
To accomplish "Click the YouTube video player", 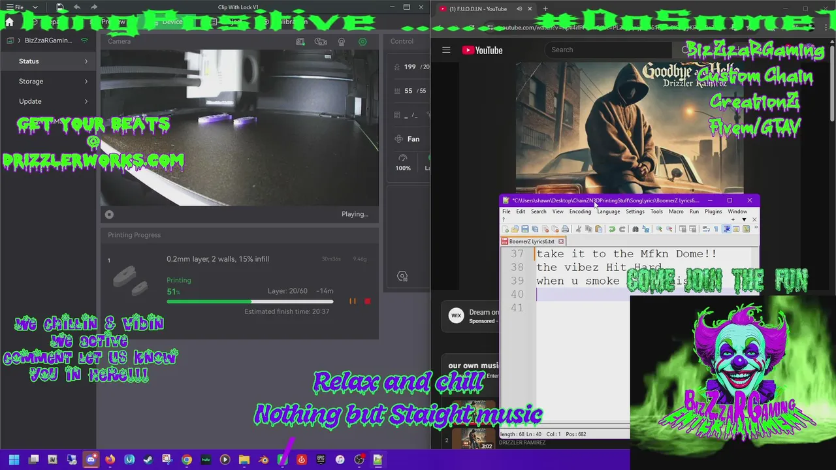I will 629,128.
